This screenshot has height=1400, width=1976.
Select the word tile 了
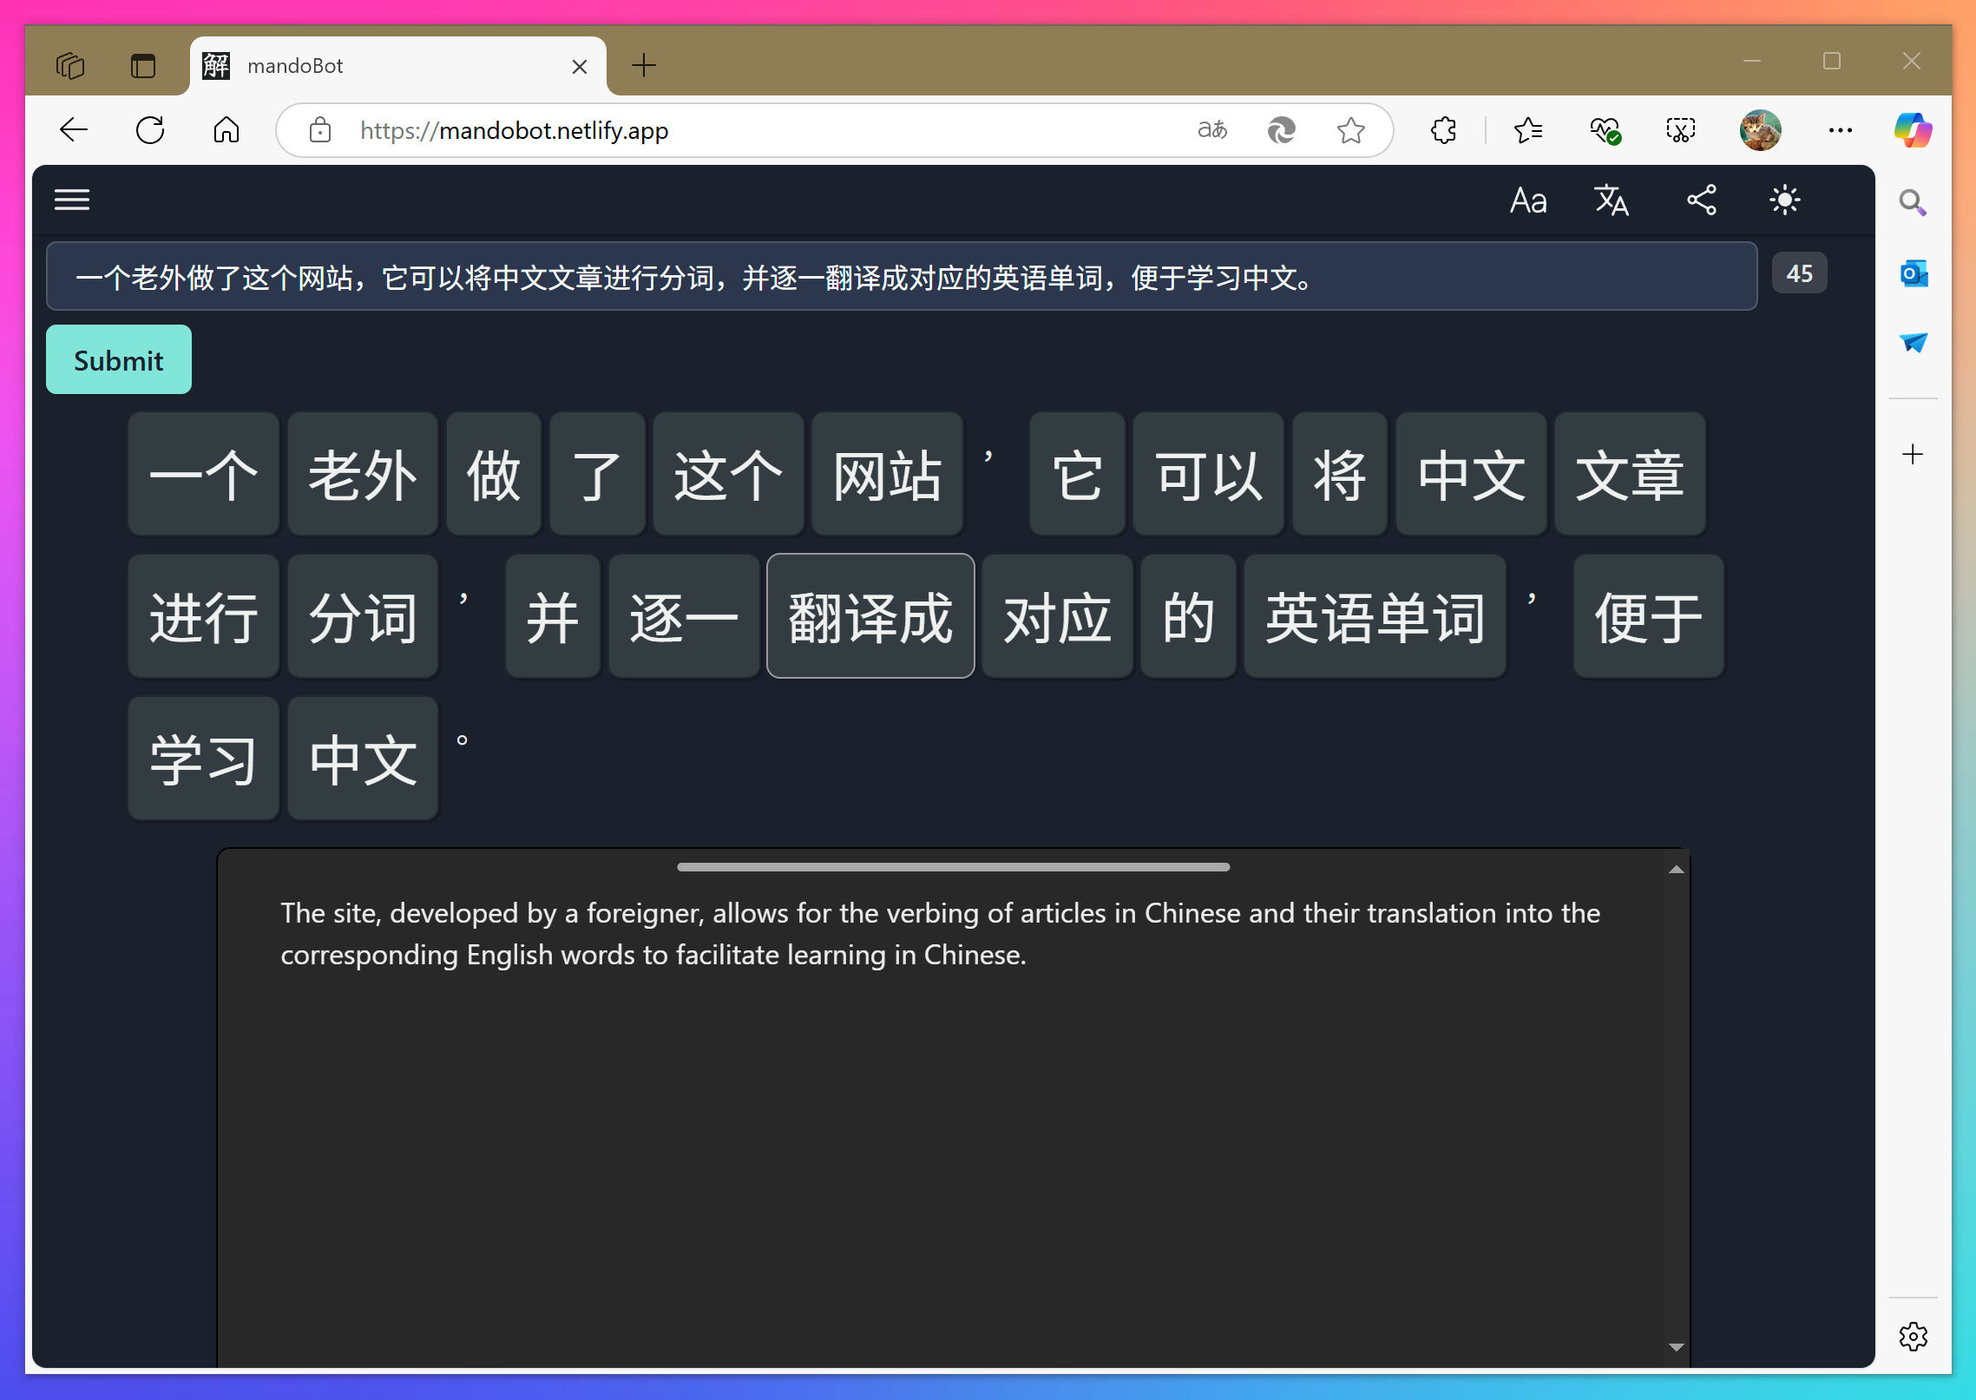[597, 475]
